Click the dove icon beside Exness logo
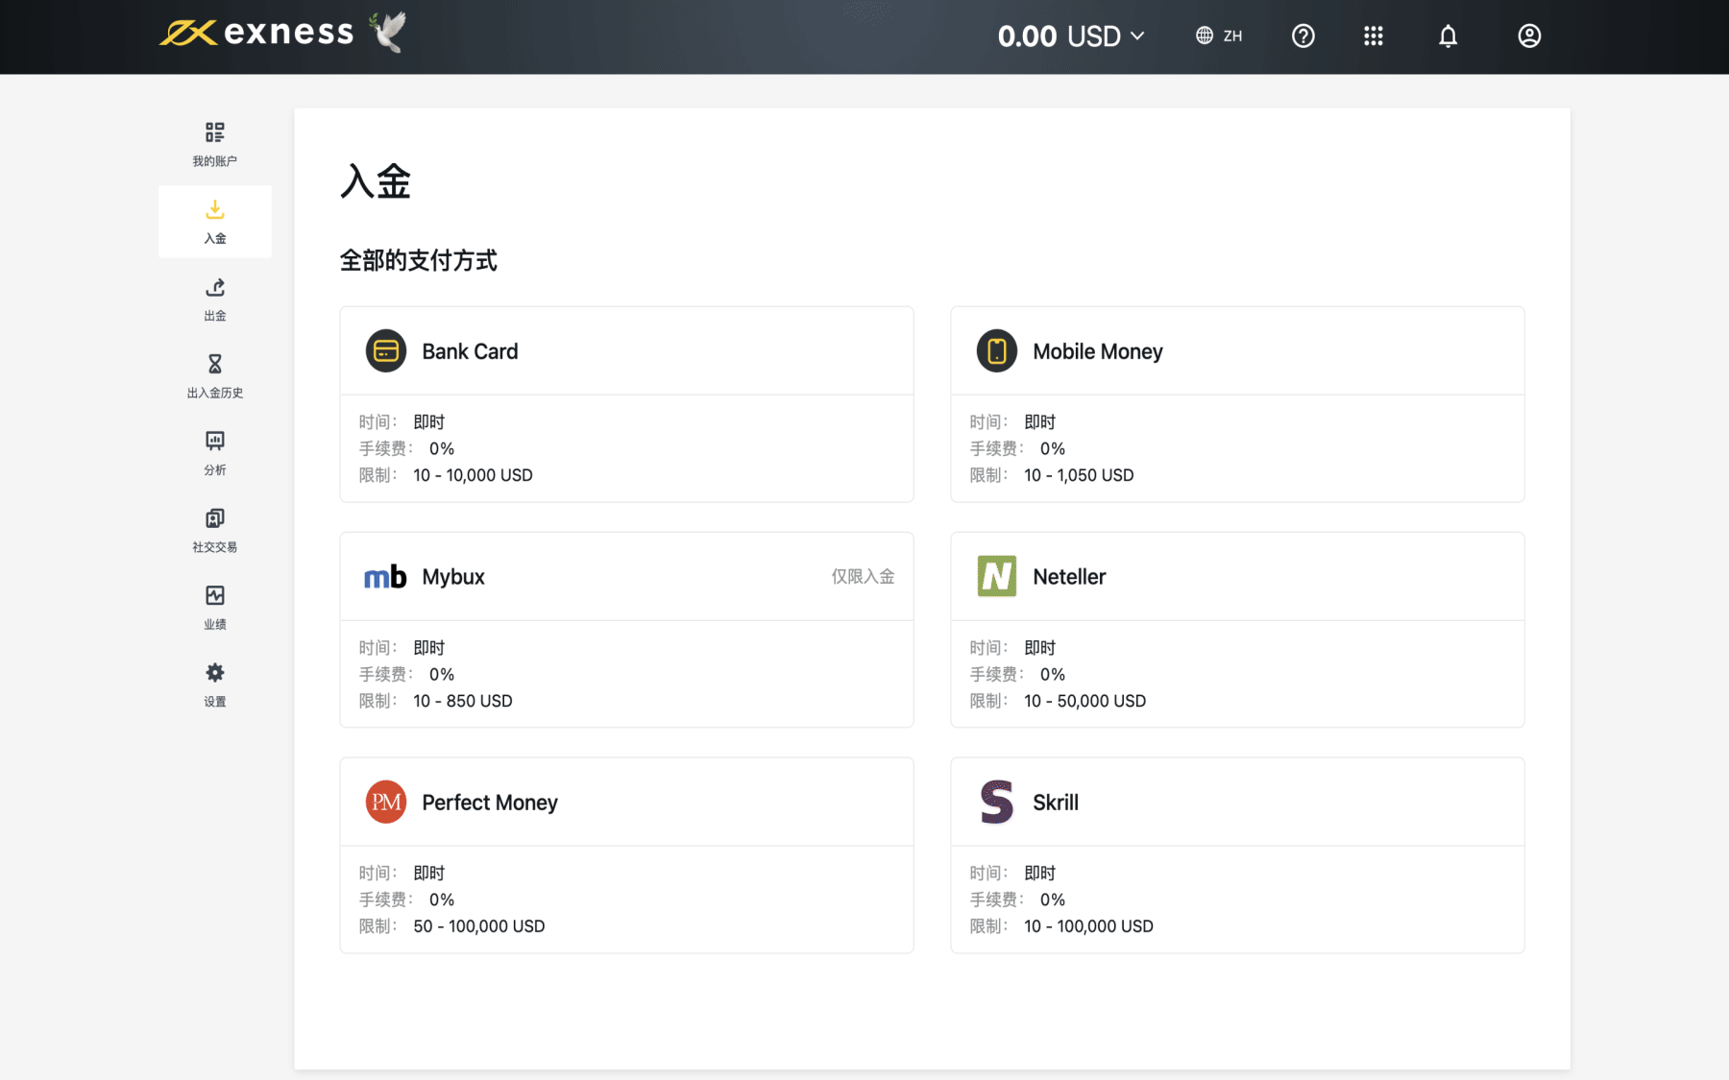The width and height of the screenshot is (1729, 1080). click(x=389, y=32)
